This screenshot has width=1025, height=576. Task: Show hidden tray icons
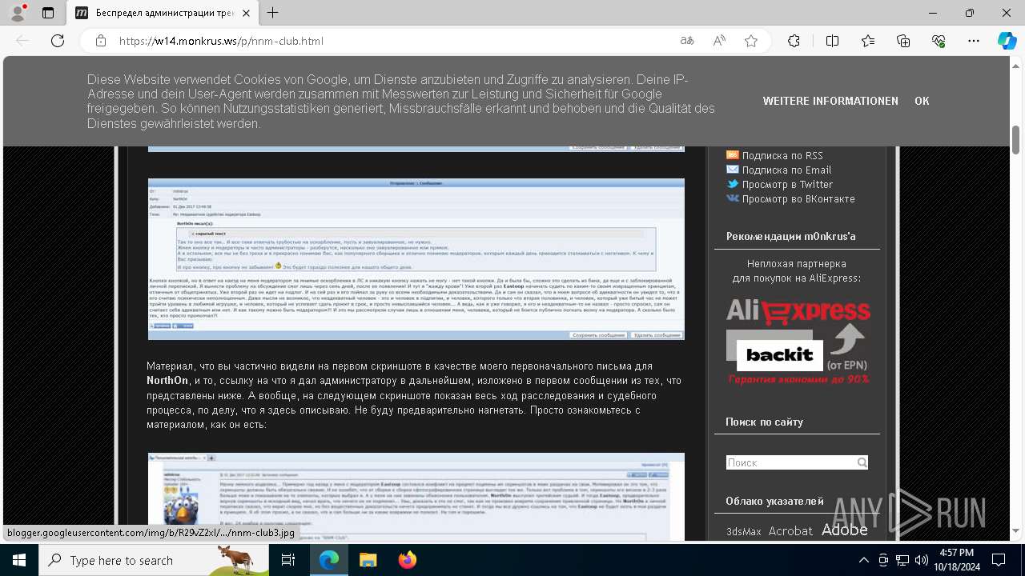pos(862,560)
